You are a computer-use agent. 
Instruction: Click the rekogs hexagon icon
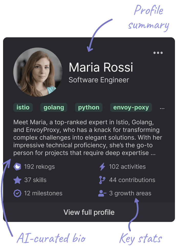(17, 167)
